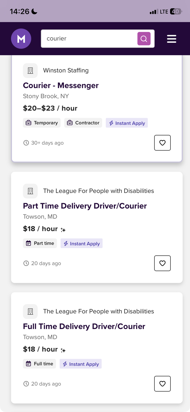Click the Winston Staffing building icon

point(30,70)
